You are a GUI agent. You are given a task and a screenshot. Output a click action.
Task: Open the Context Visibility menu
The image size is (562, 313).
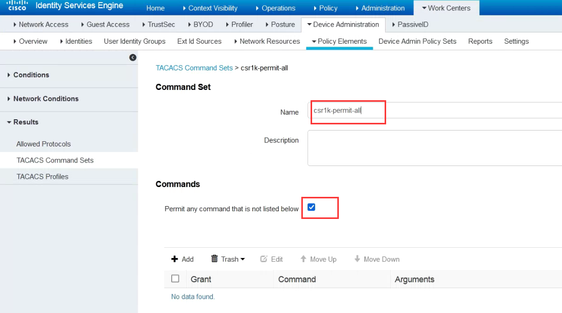(210, 8)
